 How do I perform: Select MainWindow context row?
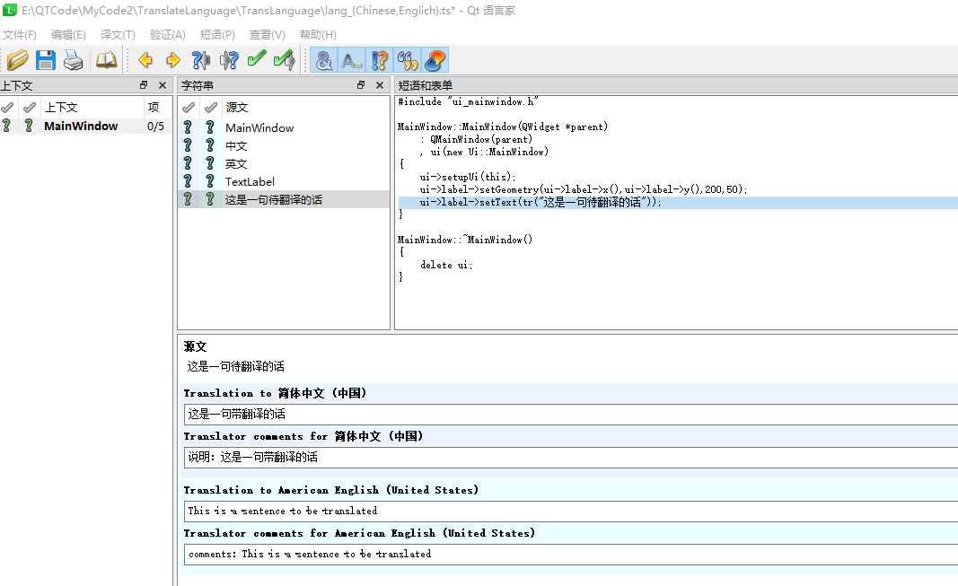tap(86, 126)
